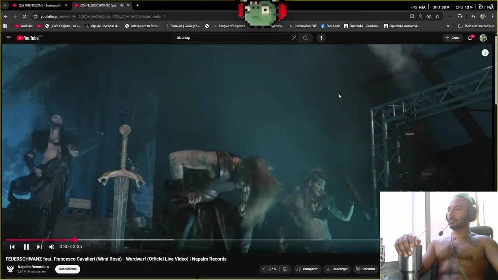Click the youtube.com address bar URL

point(103,16)
